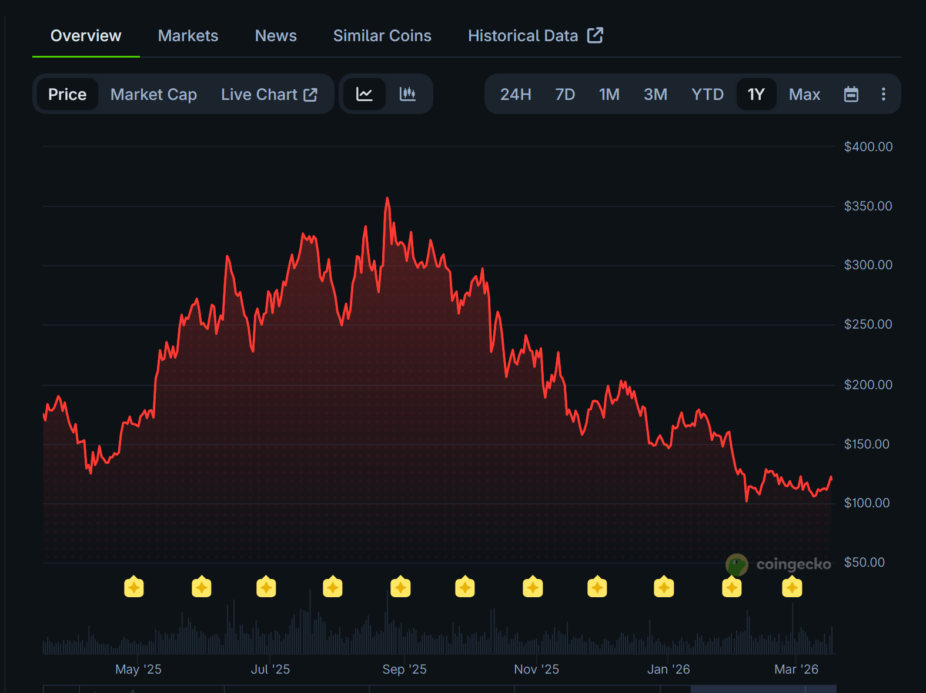
Task: Open the calendar date range picker
Action: click(x=851, y=94)
